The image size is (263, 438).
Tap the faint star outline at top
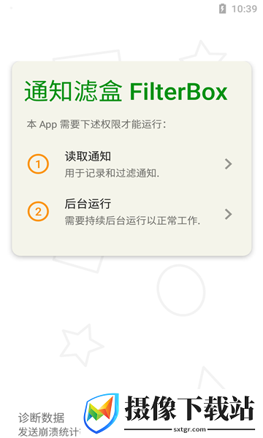pos(202,52)
